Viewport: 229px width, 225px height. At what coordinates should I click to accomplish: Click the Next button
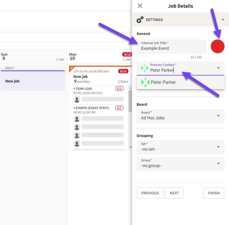pos(174,193)
